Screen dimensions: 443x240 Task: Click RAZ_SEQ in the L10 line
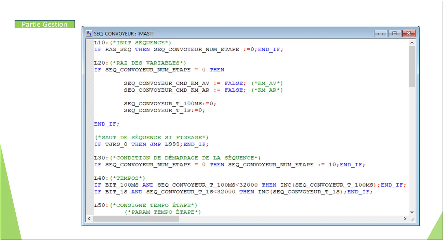pyautogui.click(x=118, y=49)
